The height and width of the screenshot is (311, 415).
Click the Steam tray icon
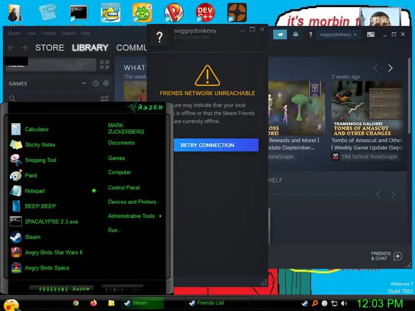pyautogui.click(x=305, y=303)
